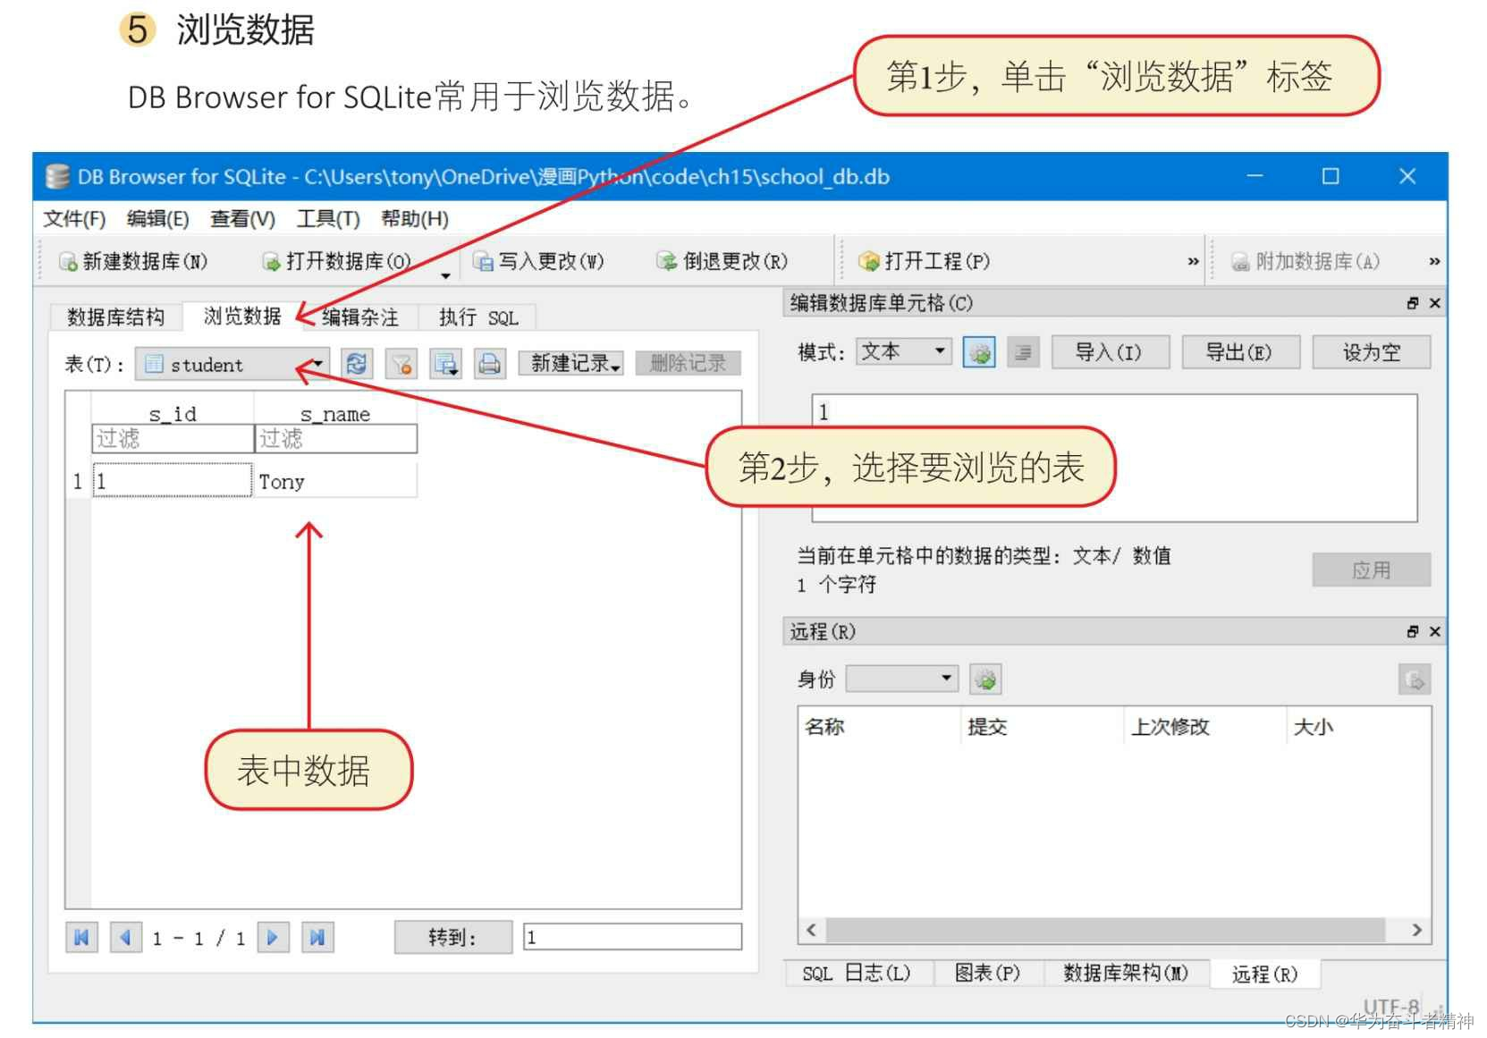Click the New Database (新建数据库) toolbar button
This screenshot has width=1487, height=1038.
click(x=132, y=261)
